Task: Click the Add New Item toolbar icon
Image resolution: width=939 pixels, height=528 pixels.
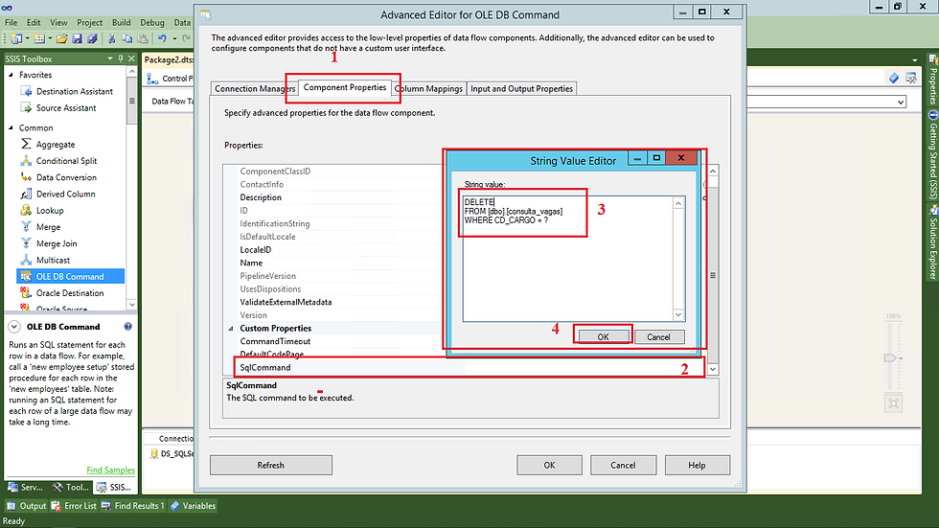Action: [39, 39]
